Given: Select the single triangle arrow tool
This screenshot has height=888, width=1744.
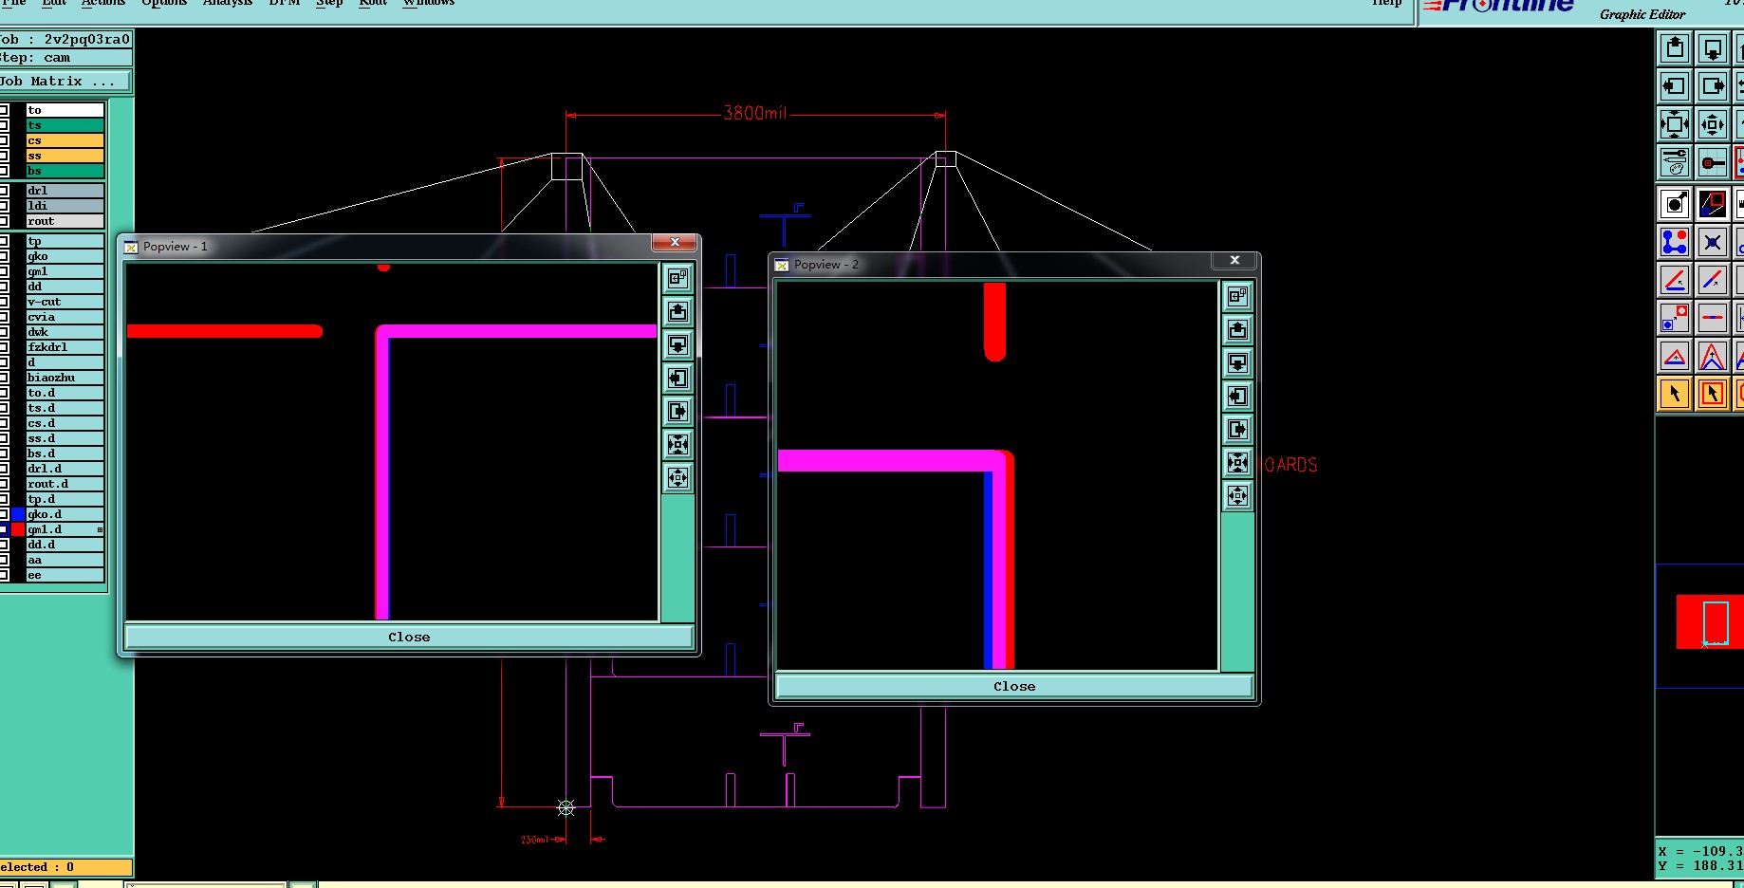Looking at the screenshot, I should pyautogui.click(x=1675, y=356).
